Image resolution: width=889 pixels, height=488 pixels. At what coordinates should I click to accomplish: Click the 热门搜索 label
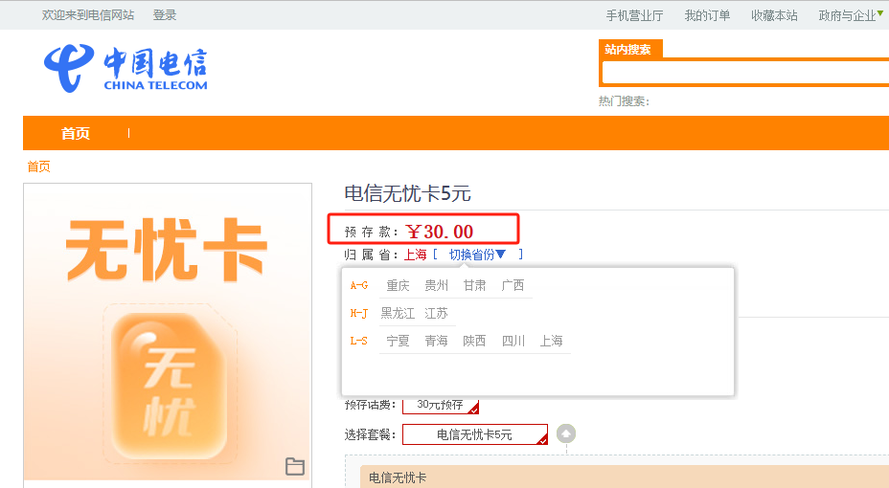624,101
